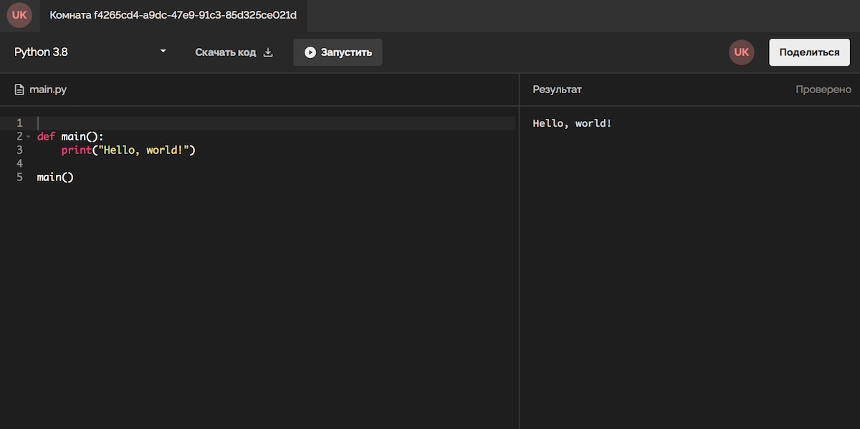
Task: Click the main() call on line 5
Action: [x=55, y=178]
